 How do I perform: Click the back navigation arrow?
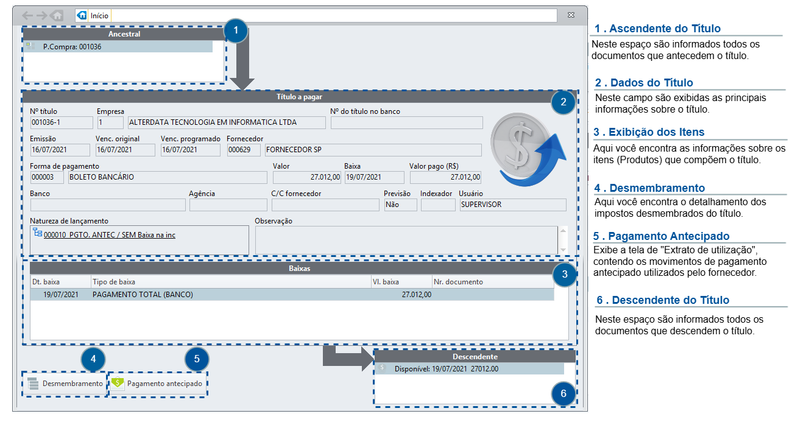pyautogui.click(x=27, y=15)
